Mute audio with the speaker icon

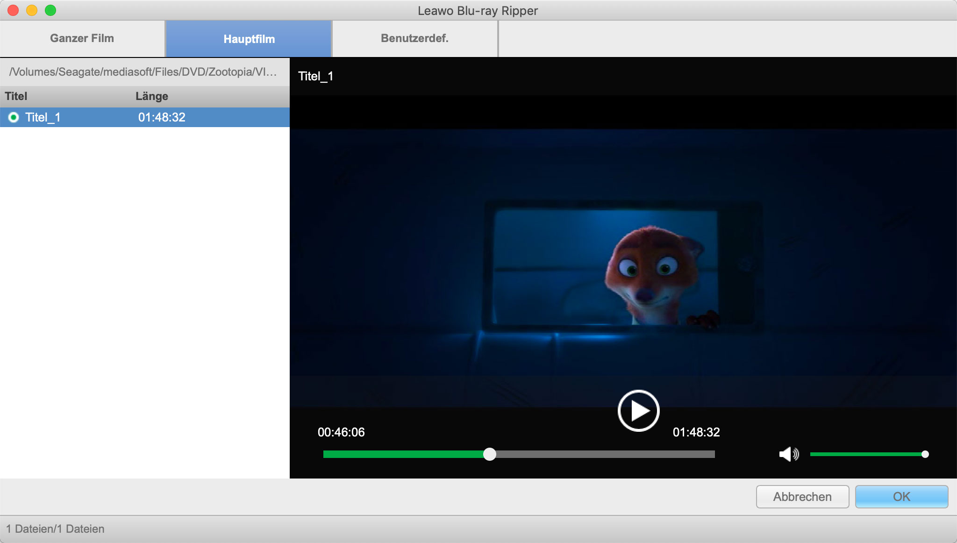click(x=789, y=454)
